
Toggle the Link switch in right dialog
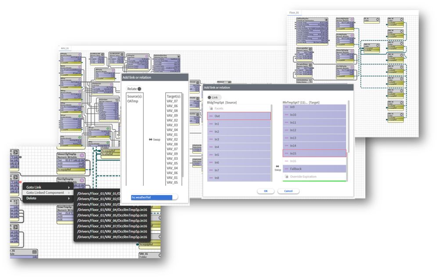[x=214, y=97]
